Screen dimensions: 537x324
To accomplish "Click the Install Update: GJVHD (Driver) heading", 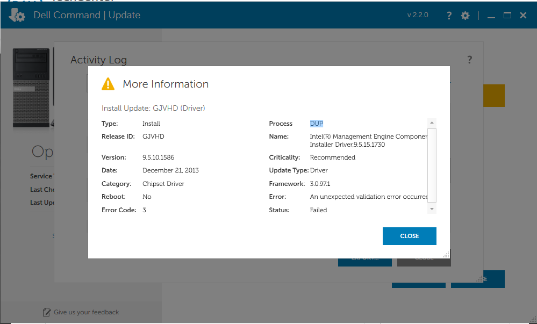I will 153,108.
